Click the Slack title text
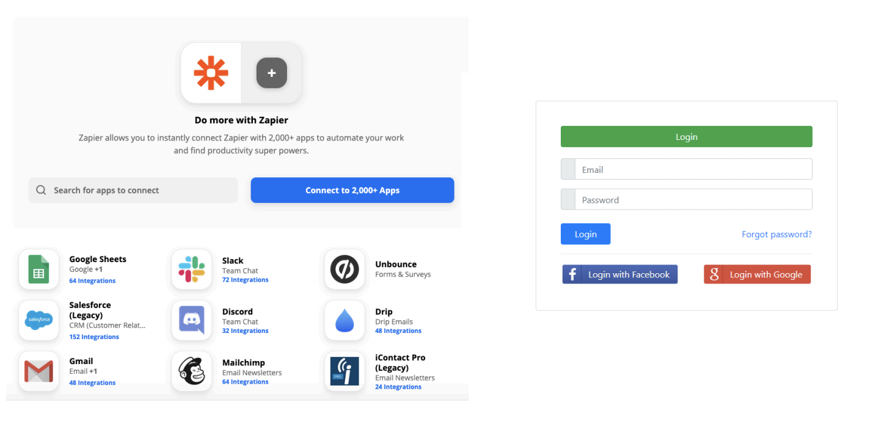The image size is (876, 424). tap(233, 260)
